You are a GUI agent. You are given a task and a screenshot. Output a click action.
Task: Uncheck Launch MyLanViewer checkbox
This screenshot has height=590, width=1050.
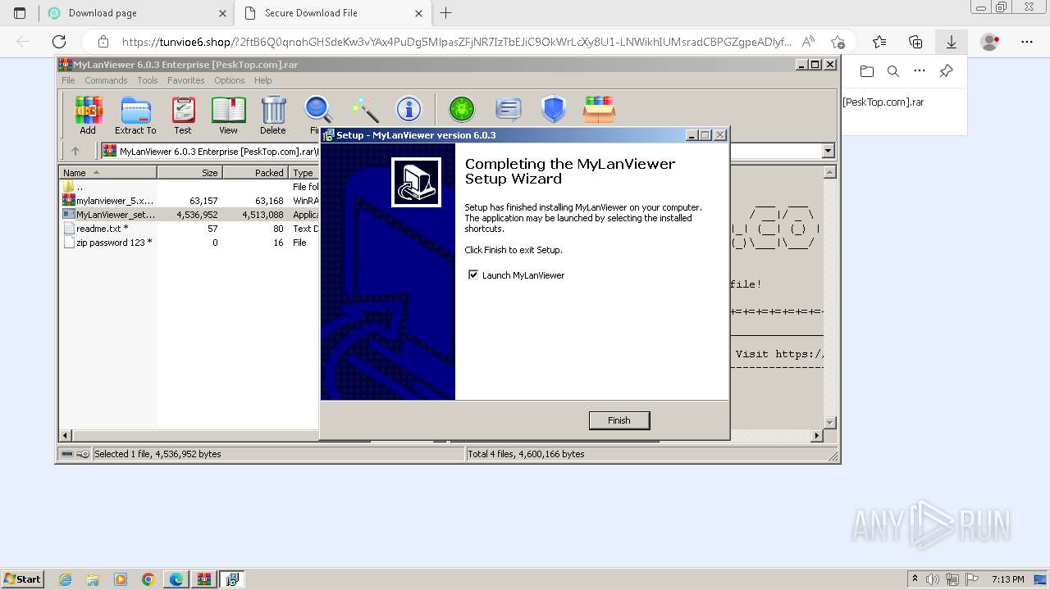[x=473, y=275]
